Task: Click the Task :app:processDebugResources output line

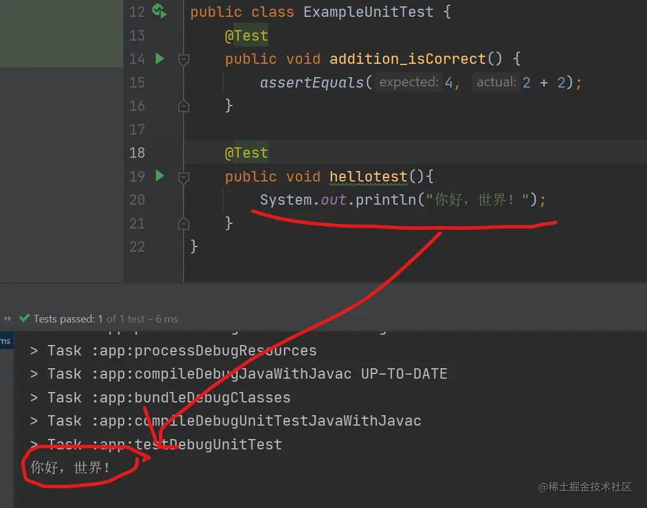Action: (x=173, y=351)
